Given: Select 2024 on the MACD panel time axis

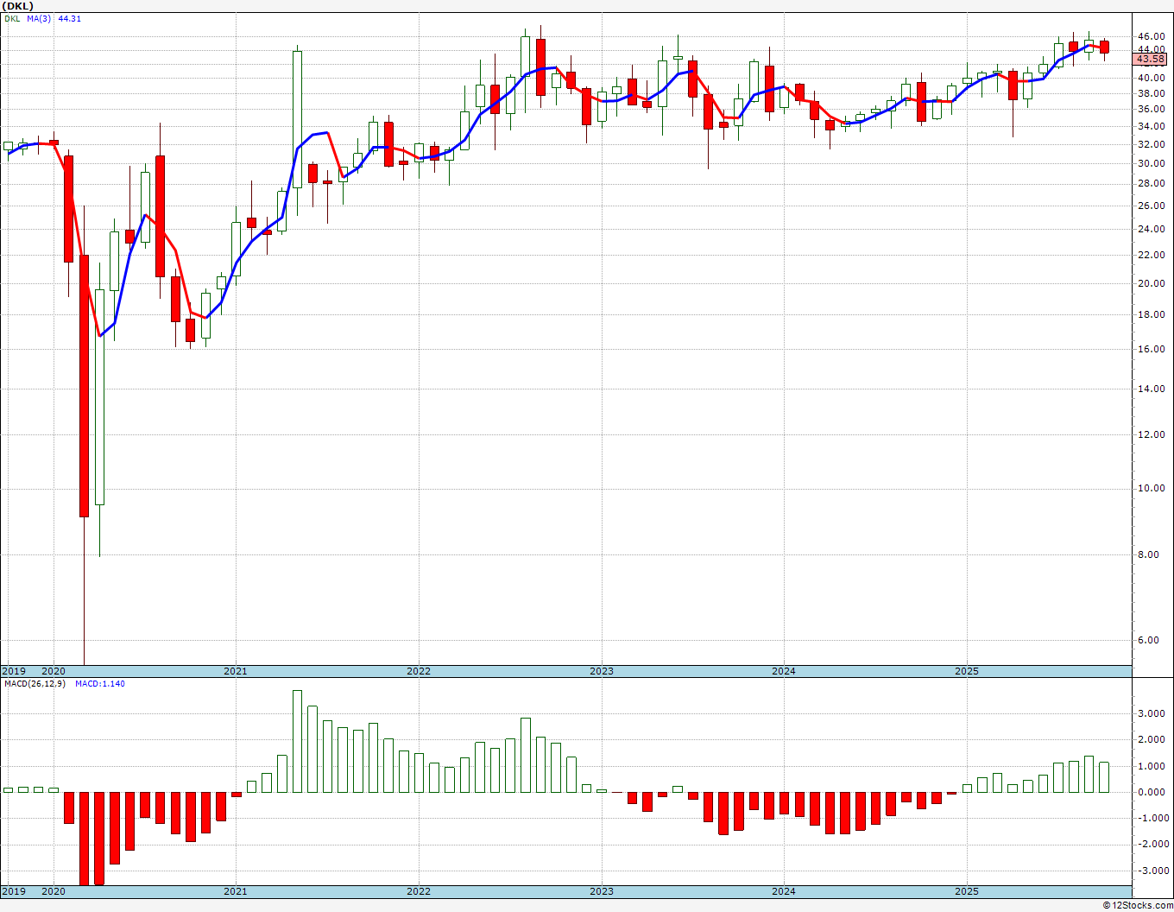Looking at the screenshot, I should 784,890.
